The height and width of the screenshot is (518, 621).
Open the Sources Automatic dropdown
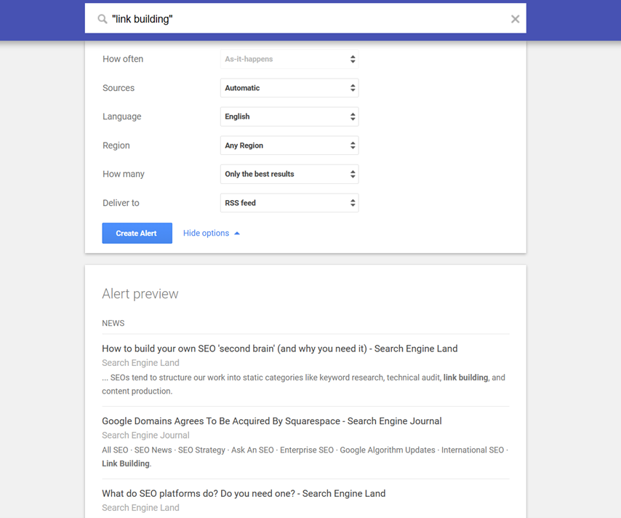(x=289, y=88)
